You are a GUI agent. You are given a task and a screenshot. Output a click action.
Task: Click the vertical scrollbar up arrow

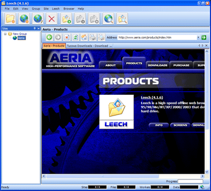(207, 51)
